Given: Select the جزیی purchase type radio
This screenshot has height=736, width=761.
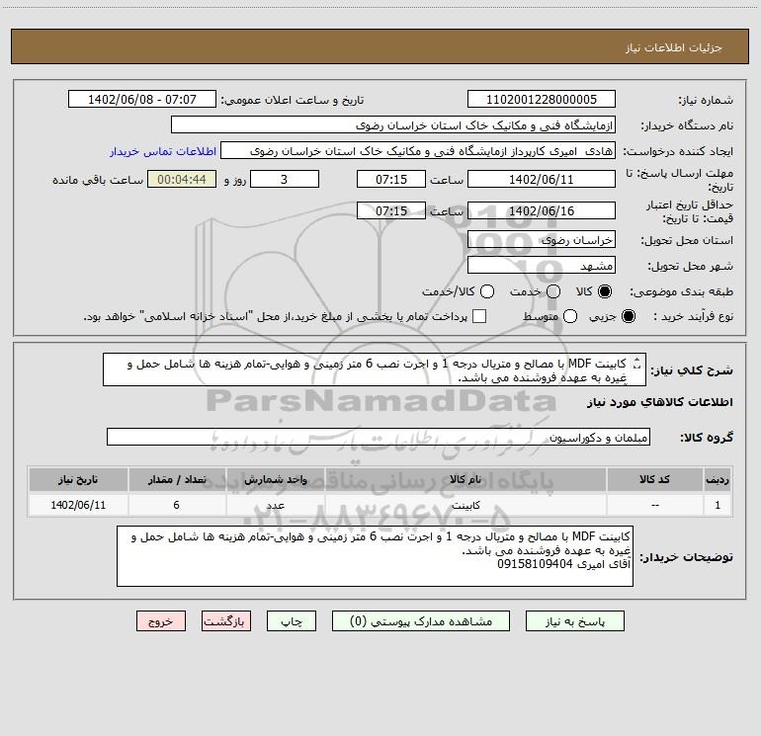Looking at the screenshot, I should (x=628, y=316).
